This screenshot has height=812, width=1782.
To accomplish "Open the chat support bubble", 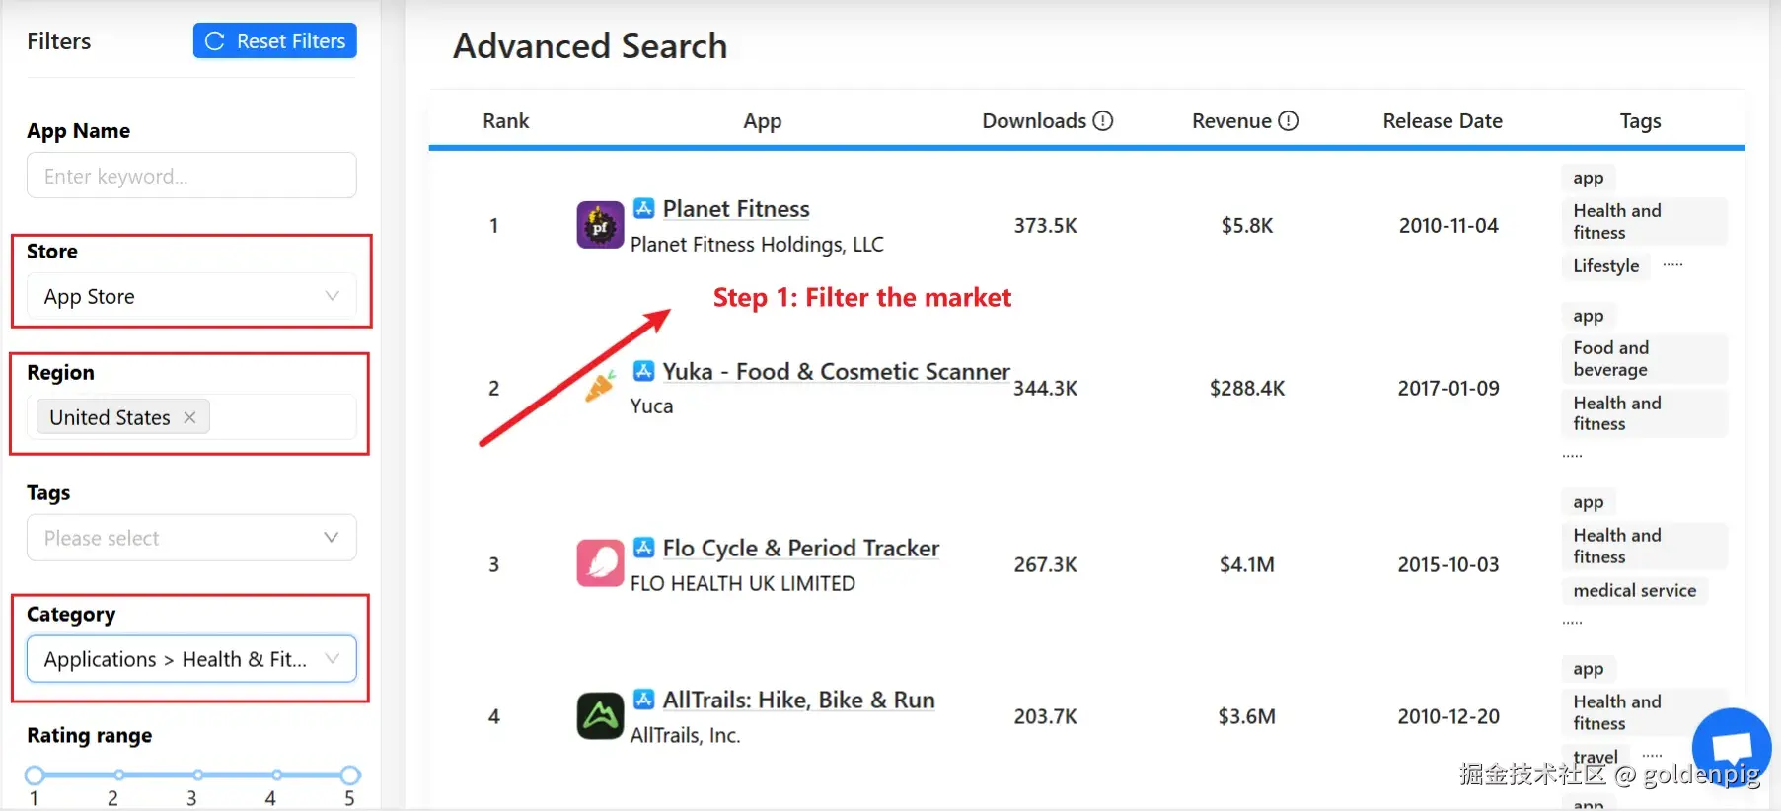I will point(1730,747).
